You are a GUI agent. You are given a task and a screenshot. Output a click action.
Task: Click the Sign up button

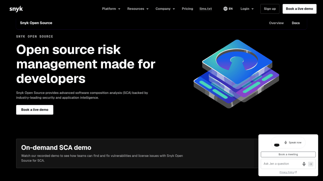(x=270, y=9)
